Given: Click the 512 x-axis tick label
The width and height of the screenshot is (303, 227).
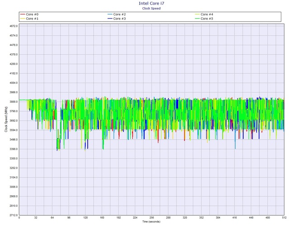Looking at the screenshot, I should 284,218.
